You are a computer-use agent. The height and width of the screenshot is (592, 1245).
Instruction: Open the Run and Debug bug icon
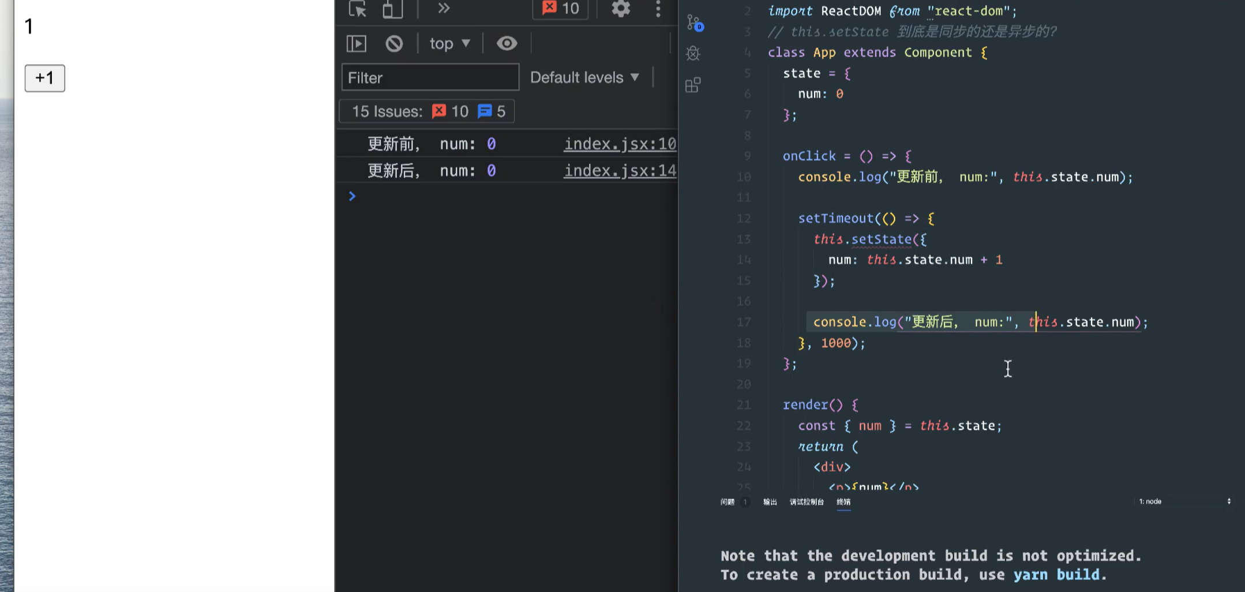693,54
